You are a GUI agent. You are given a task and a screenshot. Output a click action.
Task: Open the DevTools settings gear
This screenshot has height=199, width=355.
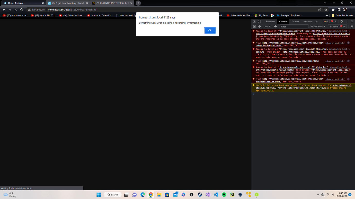coord(341,22)
